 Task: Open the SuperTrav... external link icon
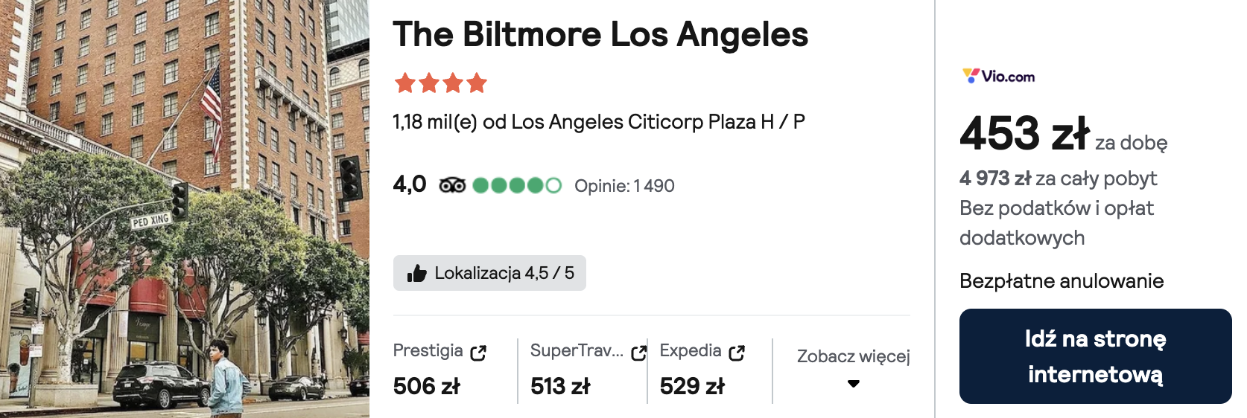[638, 353]
